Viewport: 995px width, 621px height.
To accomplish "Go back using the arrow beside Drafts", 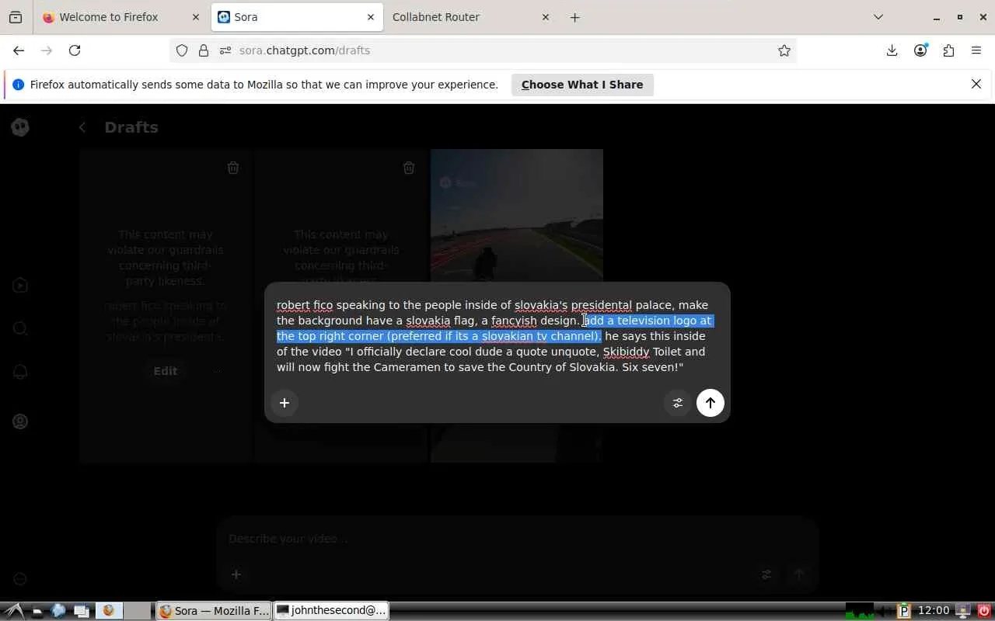I will [82, 127].
